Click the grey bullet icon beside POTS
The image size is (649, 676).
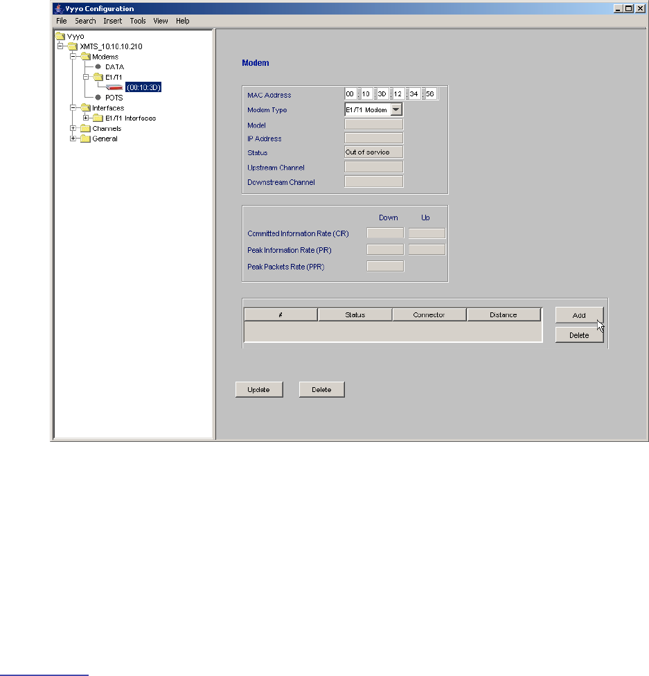[x=98, y=98]
